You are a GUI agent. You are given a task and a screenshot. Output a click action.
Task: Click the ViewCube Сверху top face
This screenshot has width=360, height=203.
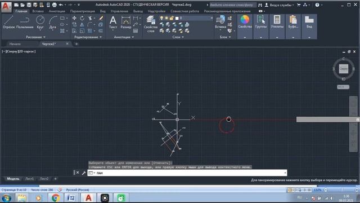(344, 69)
